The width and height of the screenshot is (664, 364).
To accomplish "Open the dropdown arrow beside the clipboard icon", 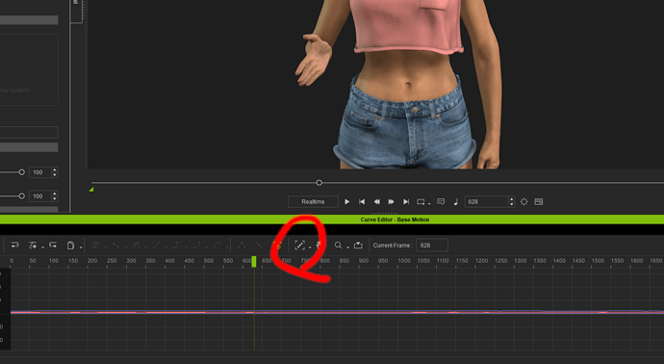I will (x=81, y=247).
